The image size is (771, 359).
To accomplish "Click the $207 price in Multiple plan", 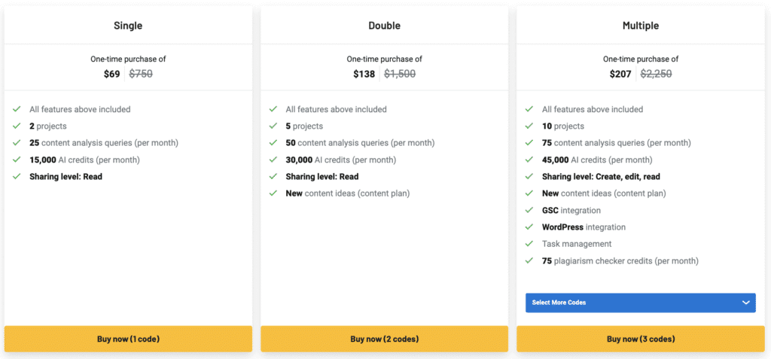I will coord(621,74).
